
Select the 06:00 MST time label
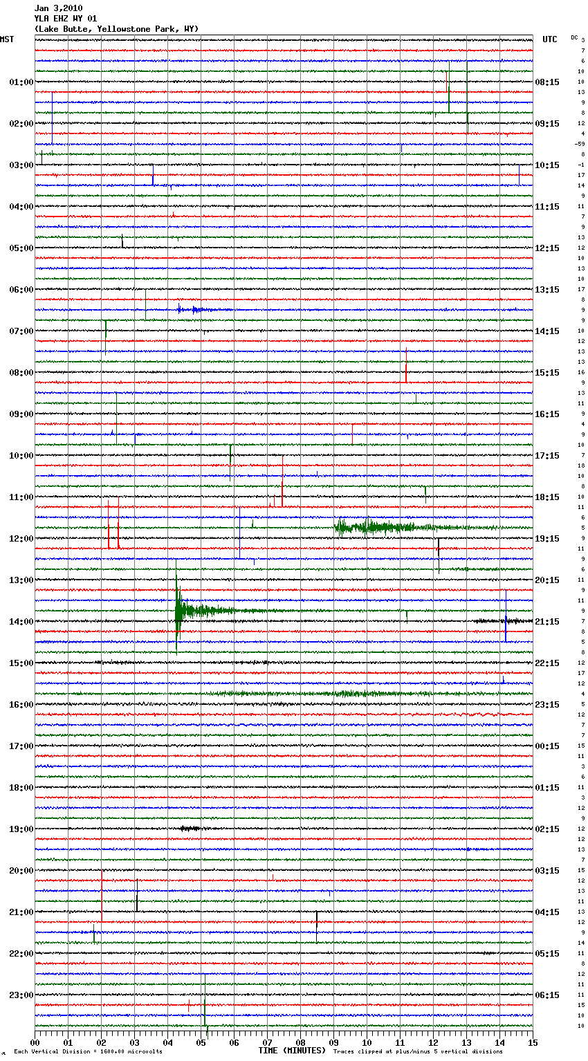21,289
